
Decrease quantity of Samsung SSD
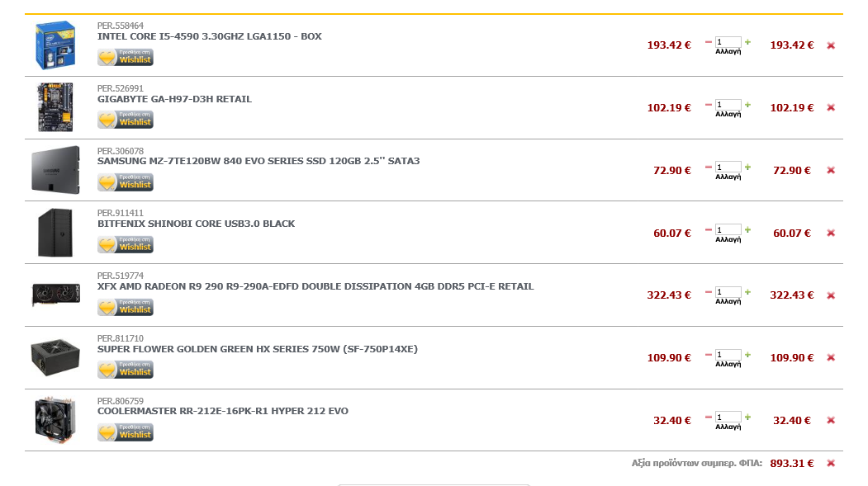(708, 167)
